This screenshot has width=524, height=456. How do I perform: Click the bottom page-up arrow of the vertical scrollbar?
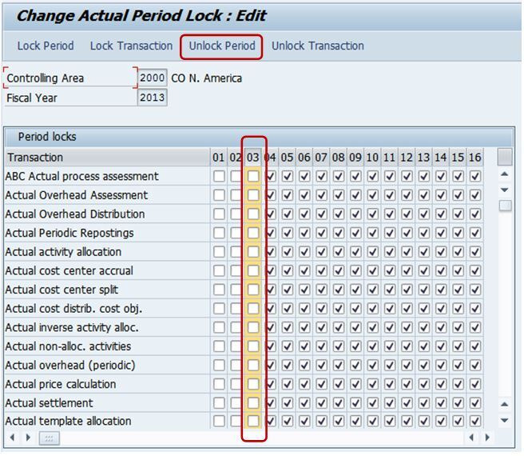point(505,405)
